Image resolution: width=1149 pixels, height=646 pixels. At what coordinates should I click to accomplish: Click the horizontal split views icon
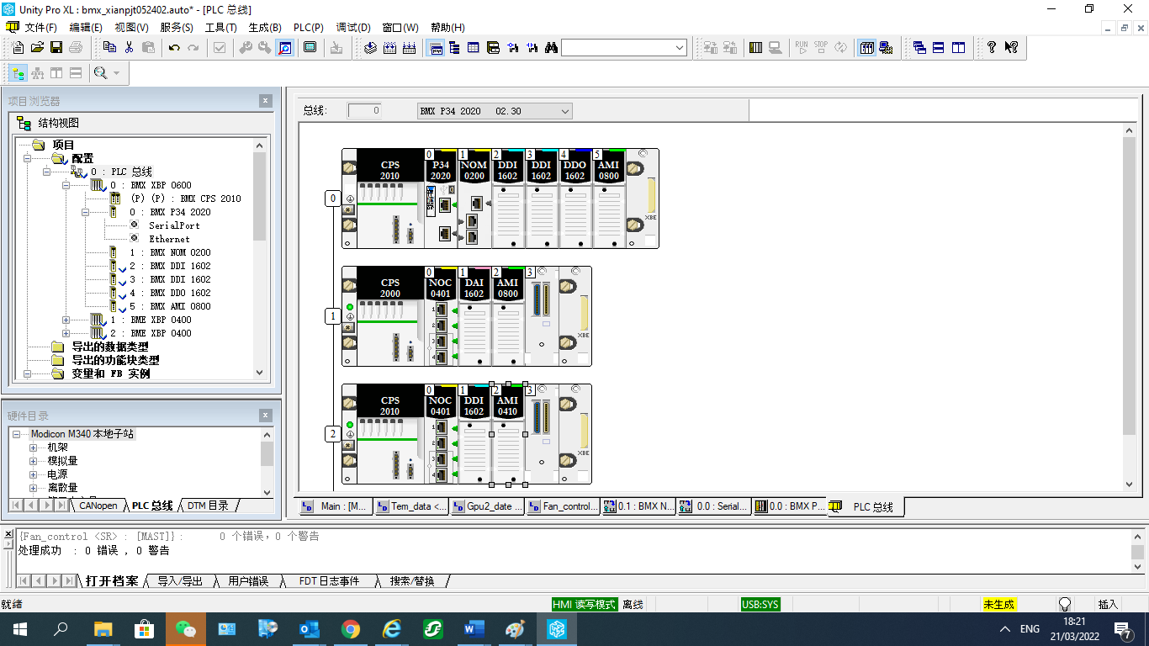click(x=76, y=73)
